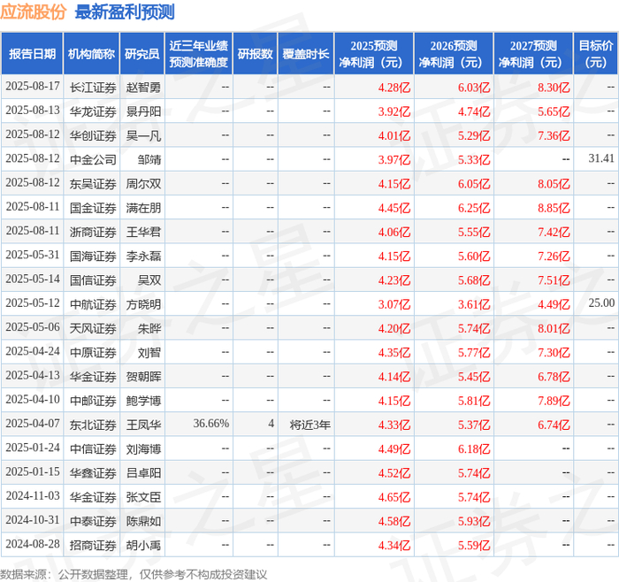Image resolution: width=619 pixels, height=582 pixels.
Task: Select the 长江证券 institution cell
Action: pos(93,88)
